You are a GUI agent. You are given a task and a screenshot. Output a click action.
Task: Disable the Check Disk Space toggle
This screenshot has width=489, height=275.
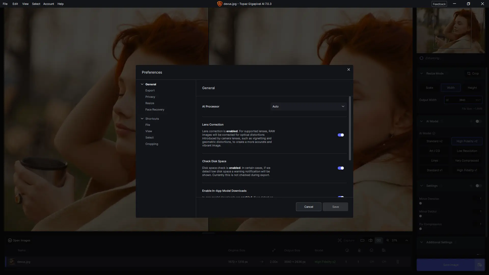341,168
